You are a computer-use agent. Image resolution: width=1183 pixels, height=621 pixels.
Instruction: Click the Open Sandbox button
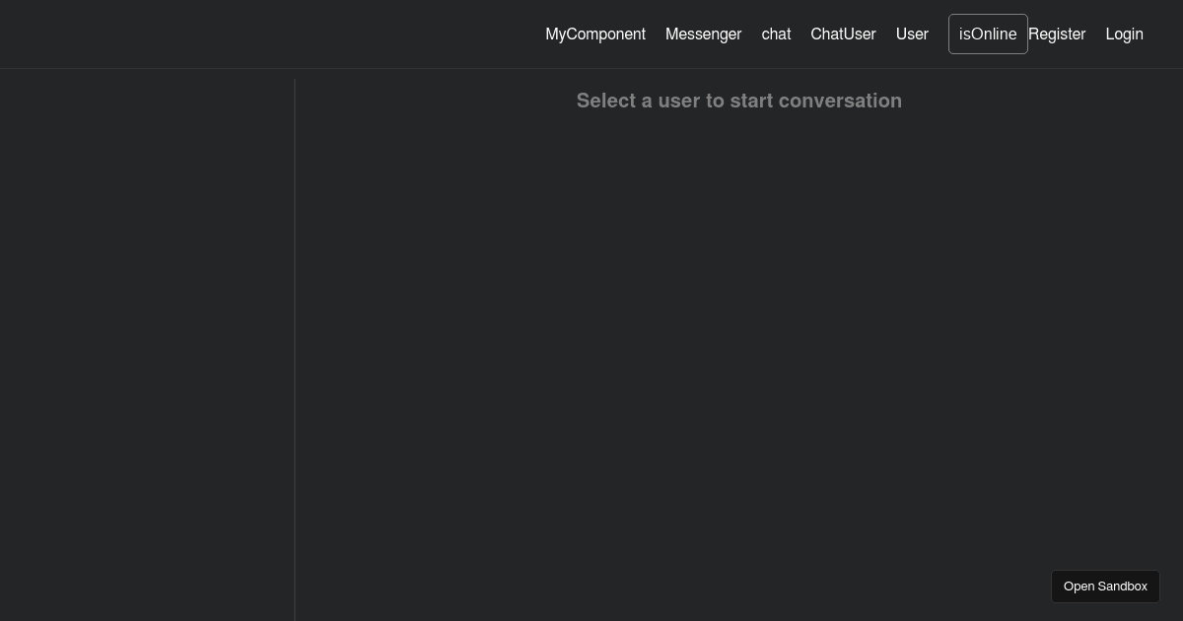click(1105, 586)
